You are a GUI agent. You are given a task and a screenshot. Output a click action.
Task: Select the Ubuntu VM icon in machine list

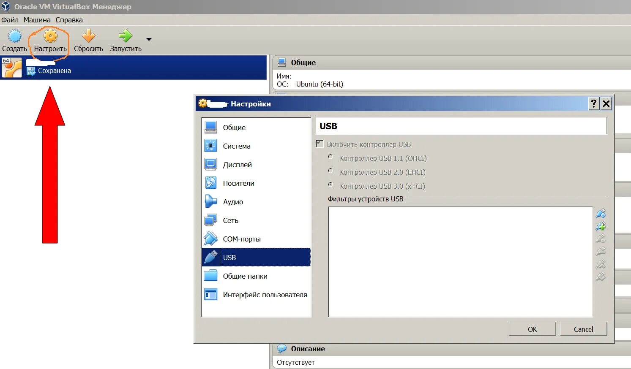point(12,68)
